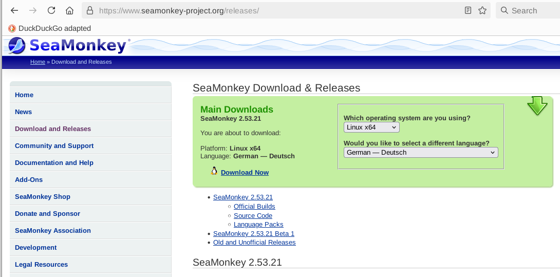Open the language dropdown (German — Deutsch)
This screenshot has width=560, height=277.
click(421, 153)
